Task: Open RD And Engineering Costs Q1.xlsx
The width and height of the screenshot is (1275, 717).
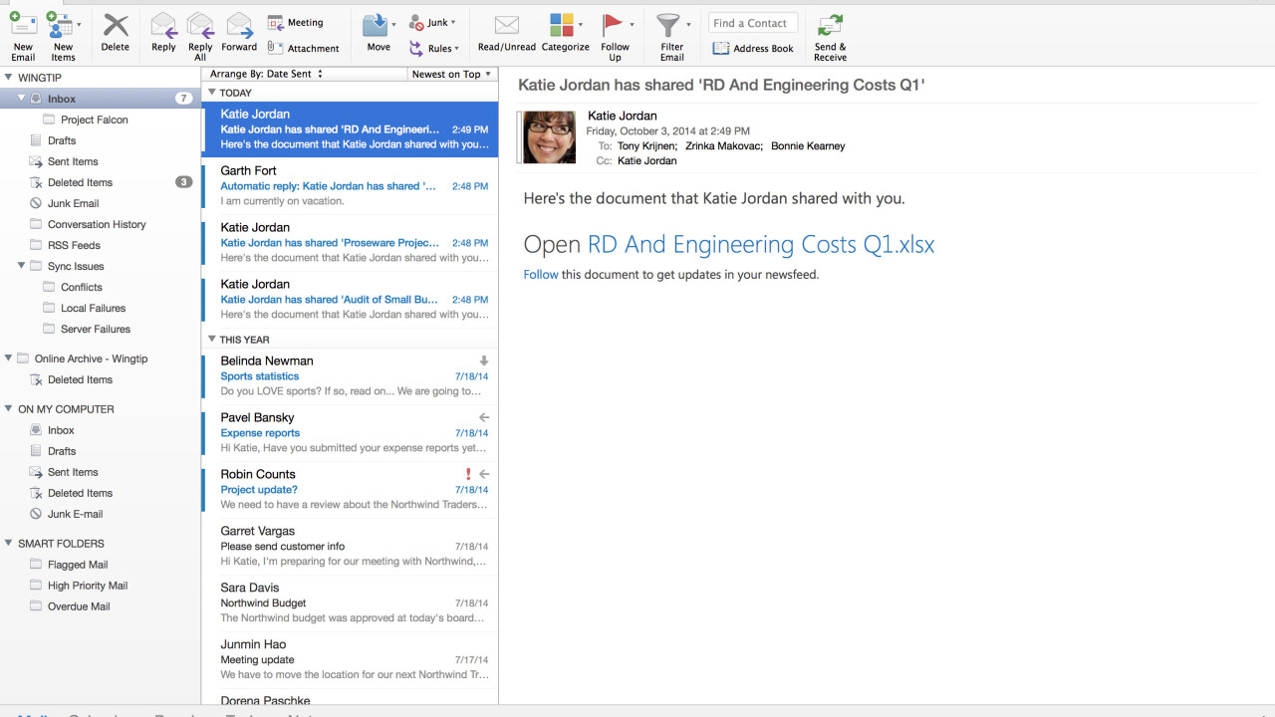Action: (759, 244)
